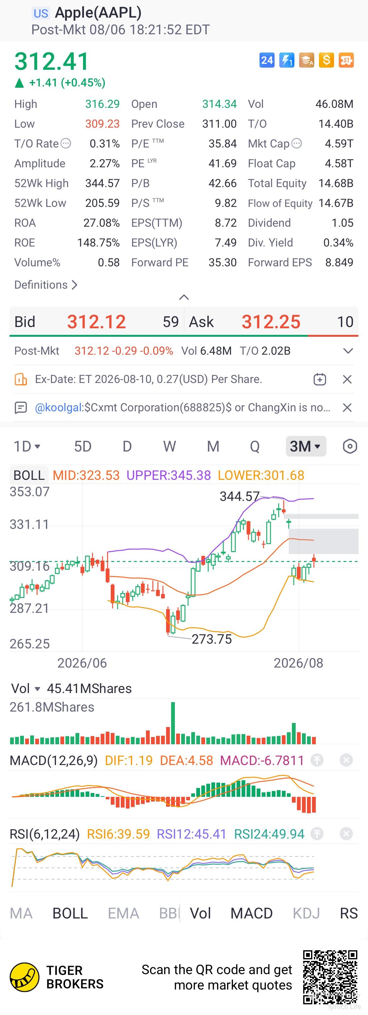
Task: Select the W weekly chart tab
Action: (170, 446)
